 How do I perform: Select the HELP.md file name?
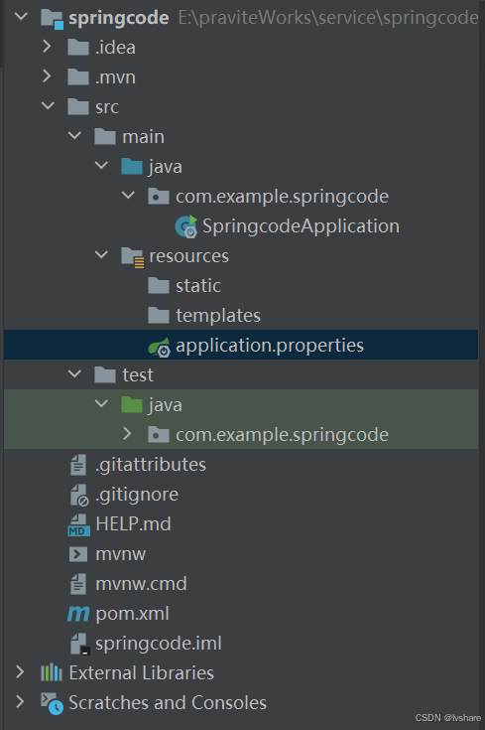pyautogui.click(x=133, y=524)
